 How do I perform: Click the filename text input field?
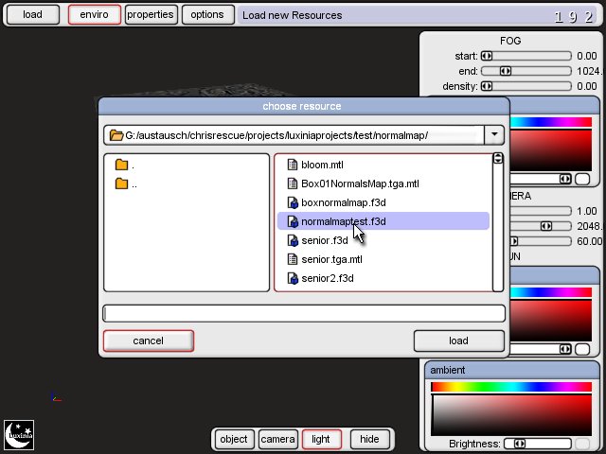(303, 313)
